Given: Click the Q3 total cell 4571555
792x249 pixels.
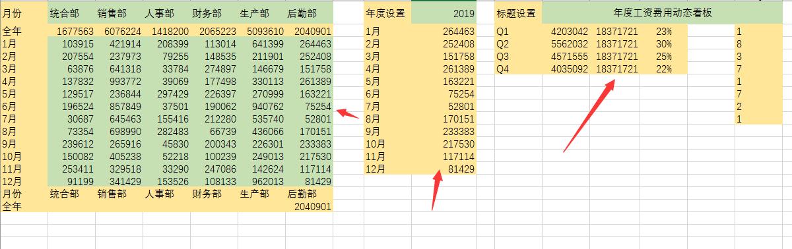Looking at the screenshot, I should [566, 56].
